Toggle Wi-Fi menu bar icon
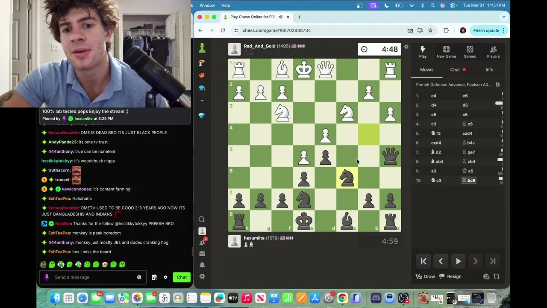 (412, 5)
